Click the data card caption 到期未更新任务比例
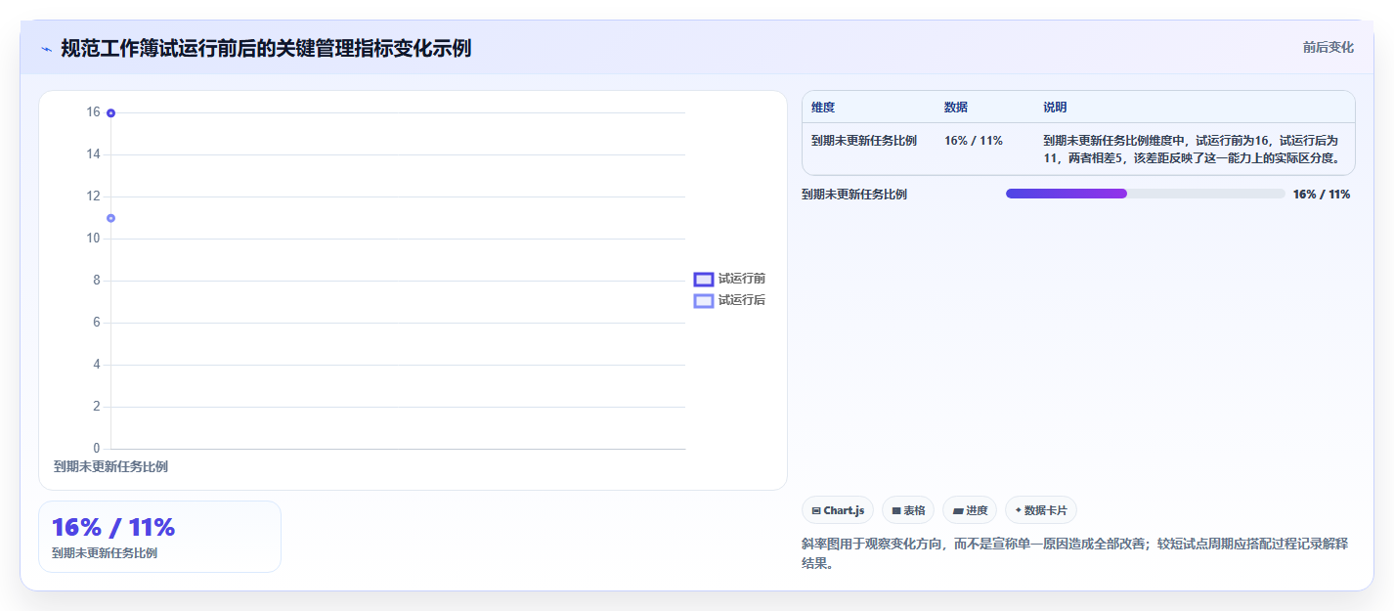 coord(105,553)
